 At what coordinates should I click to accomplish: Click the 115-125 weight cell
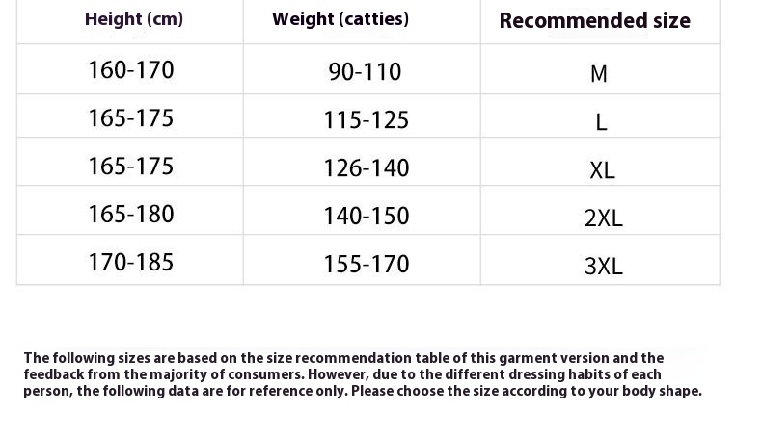[x=367, y=120]
